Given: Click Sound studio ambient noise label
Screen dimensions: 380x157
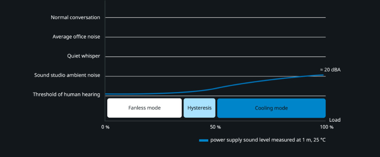Looking at the screenshot, I should pos(67,75).
